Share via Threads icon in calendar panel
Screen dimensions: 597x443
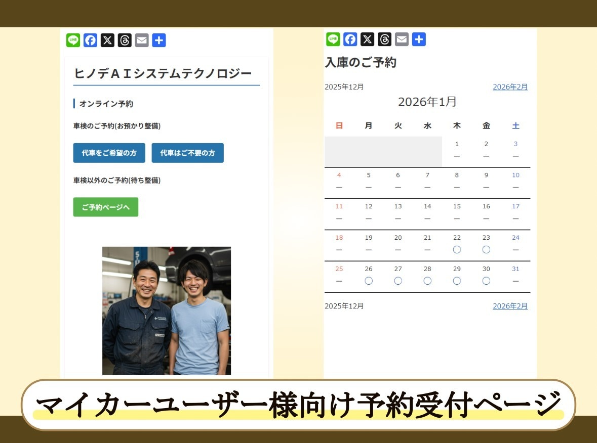point(384,39)
